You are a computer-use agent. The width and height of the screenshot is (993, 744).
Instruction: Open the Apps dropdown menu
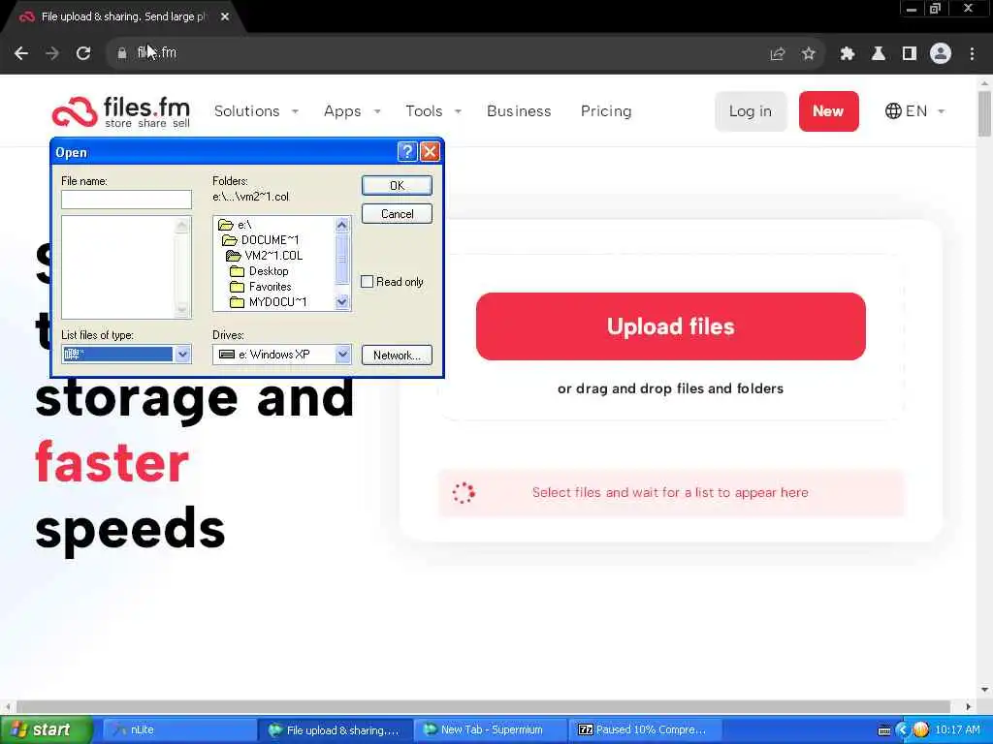(x=352, y=111)
